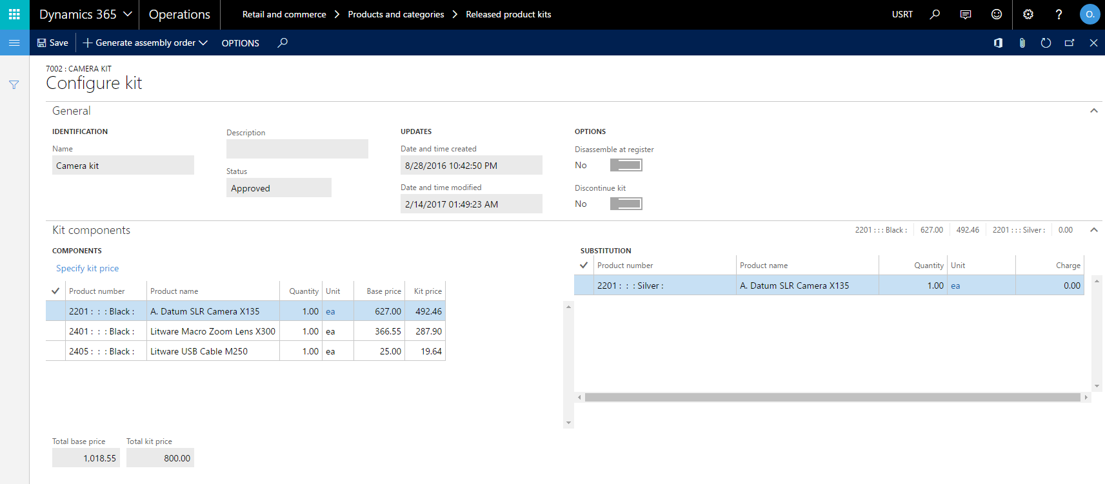Click the attachments paperclip icon

point(1022,43)
